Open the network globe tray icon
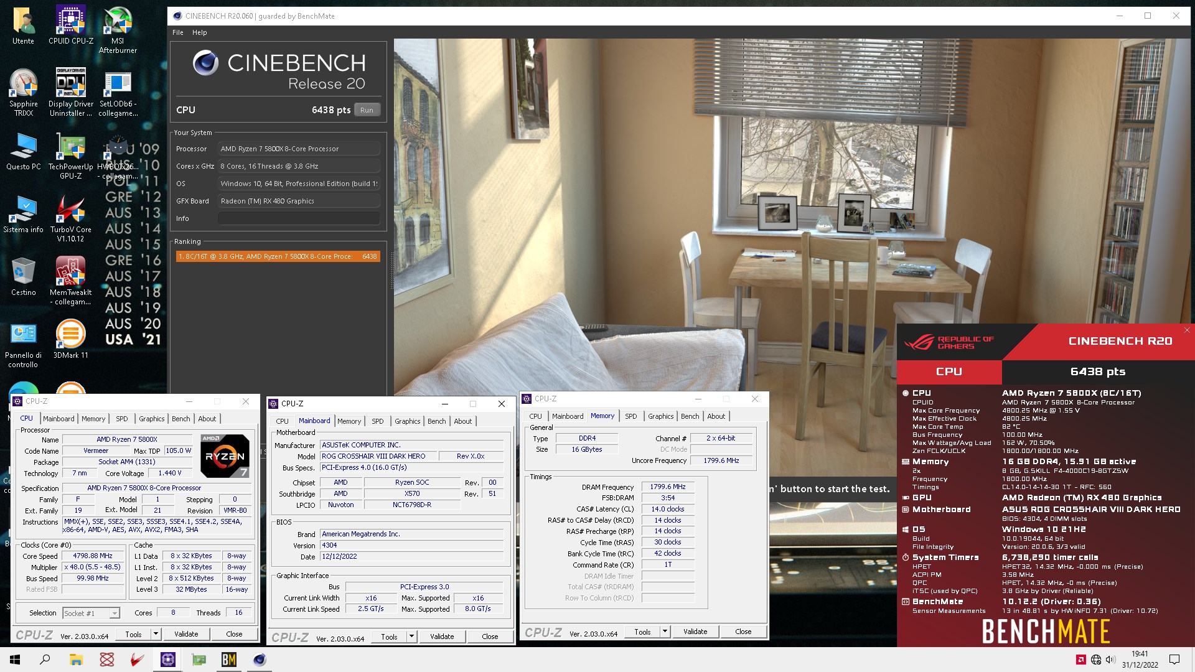The height and width of the screenshot is (672, 1195). 1096,660
